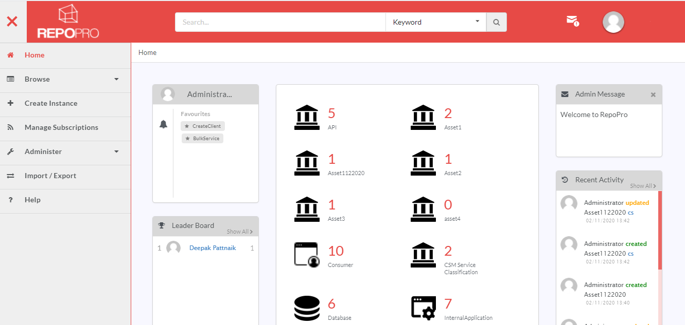The height and width of the screenshot is (325, 685).
Task: Click the RepoPro logo
Action: point(68,22)
